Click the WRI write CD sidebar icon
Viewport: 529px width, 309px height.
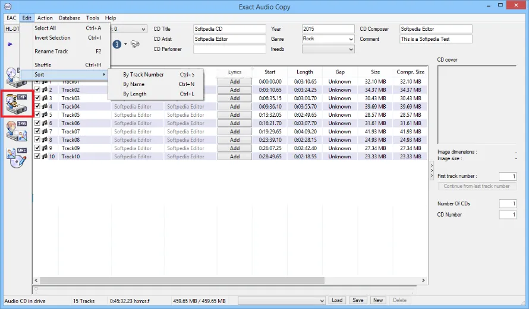17,158
